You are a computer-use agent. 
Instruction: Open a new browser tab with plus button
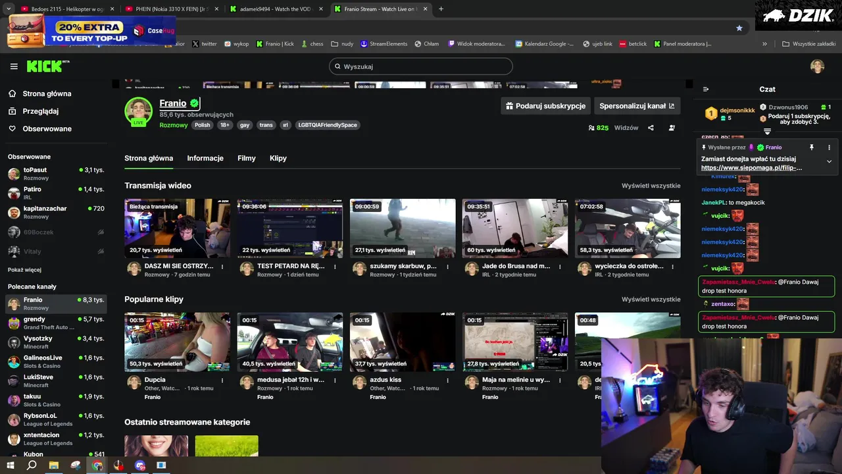point(441,9)
